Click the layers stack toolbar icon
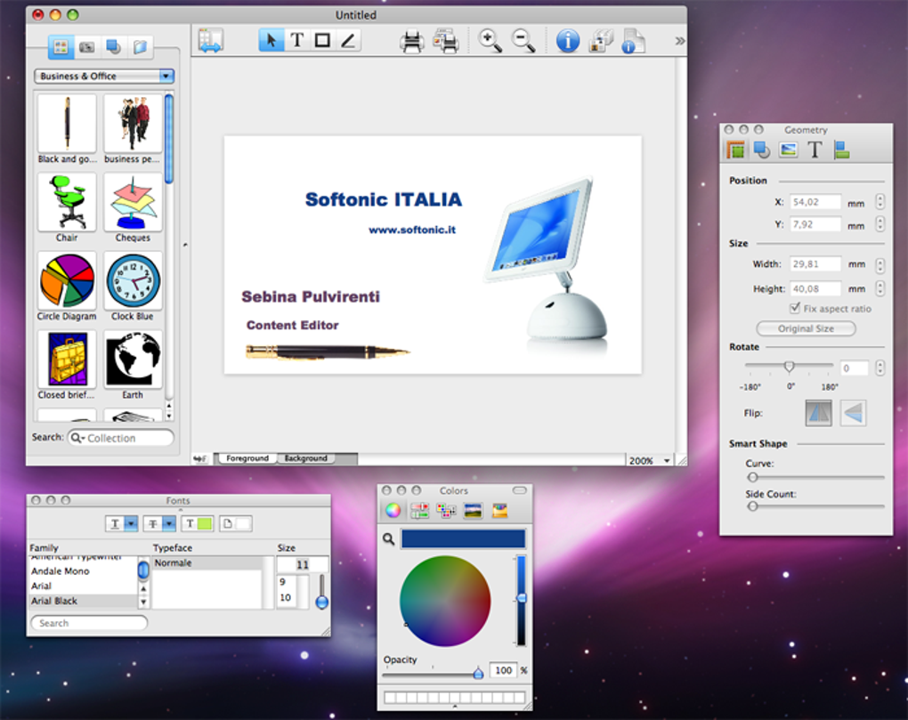Screen dimensions: 908x720 click(x=601, y=41)
